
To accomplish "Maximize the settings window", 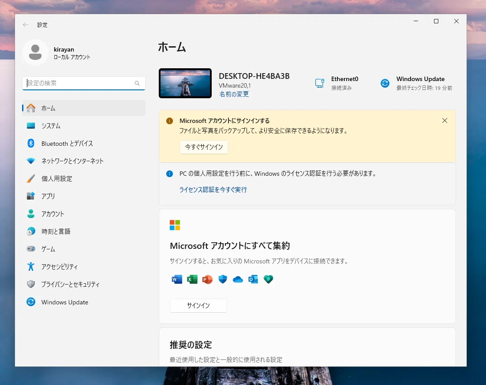I will pos(436,21).
